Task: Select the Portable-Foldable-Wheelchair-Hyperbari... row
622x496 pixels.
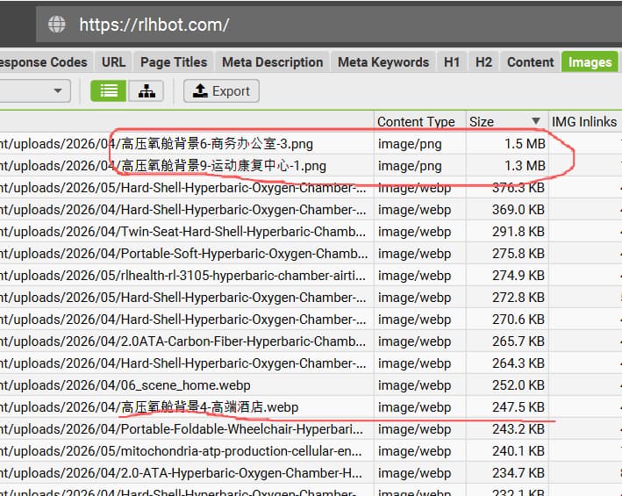Action: pos(311,429)
